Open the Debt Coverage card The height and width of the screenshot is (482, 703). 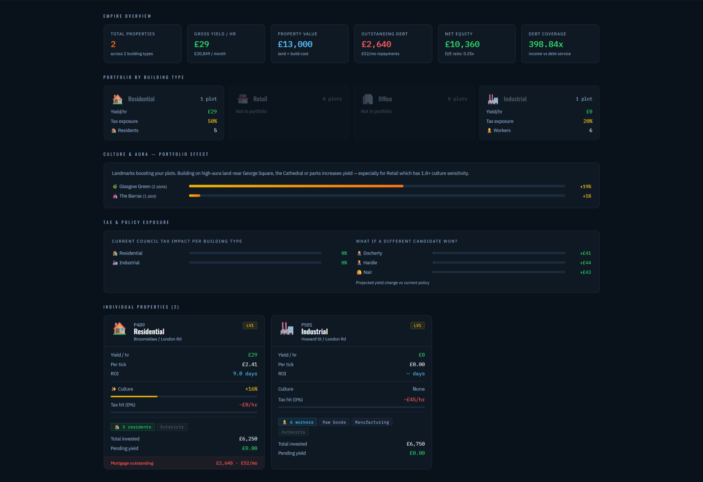560,44
